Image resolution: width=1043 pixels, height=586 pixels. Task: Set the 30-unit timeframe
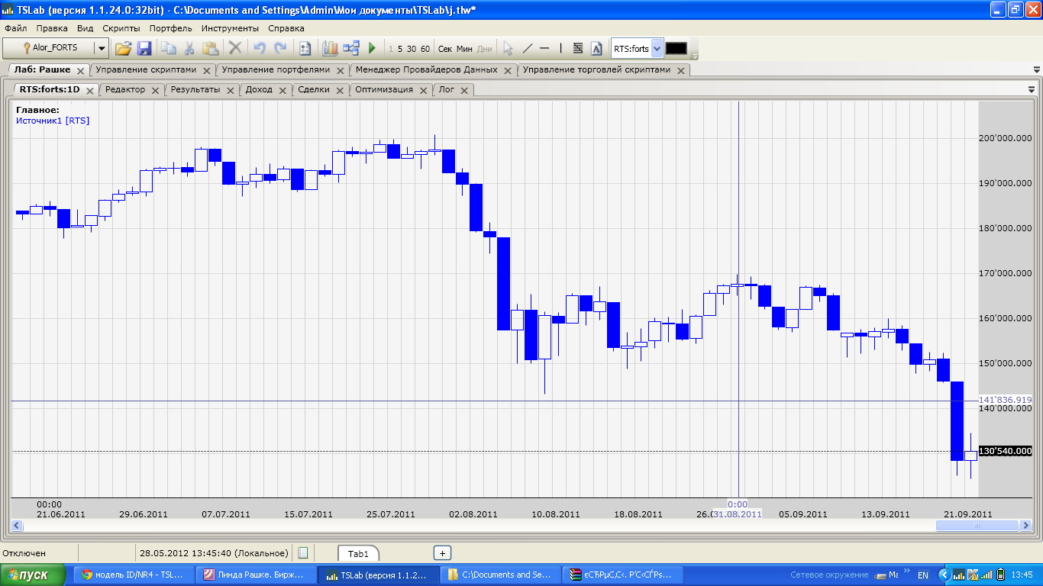412,49
